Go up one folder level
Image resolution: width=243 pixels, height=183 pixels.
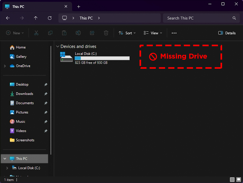(36, 18)
